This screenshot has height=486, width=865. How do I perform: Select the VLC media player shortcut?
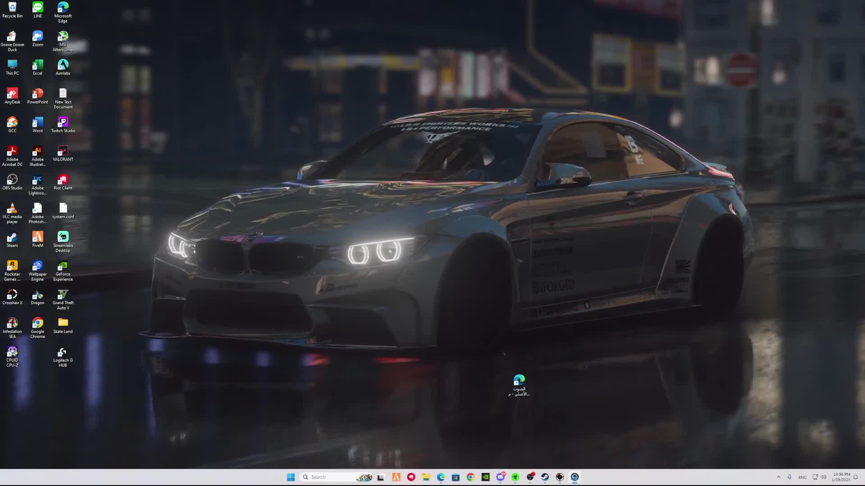pyautogui.click(x=12, y=214)
